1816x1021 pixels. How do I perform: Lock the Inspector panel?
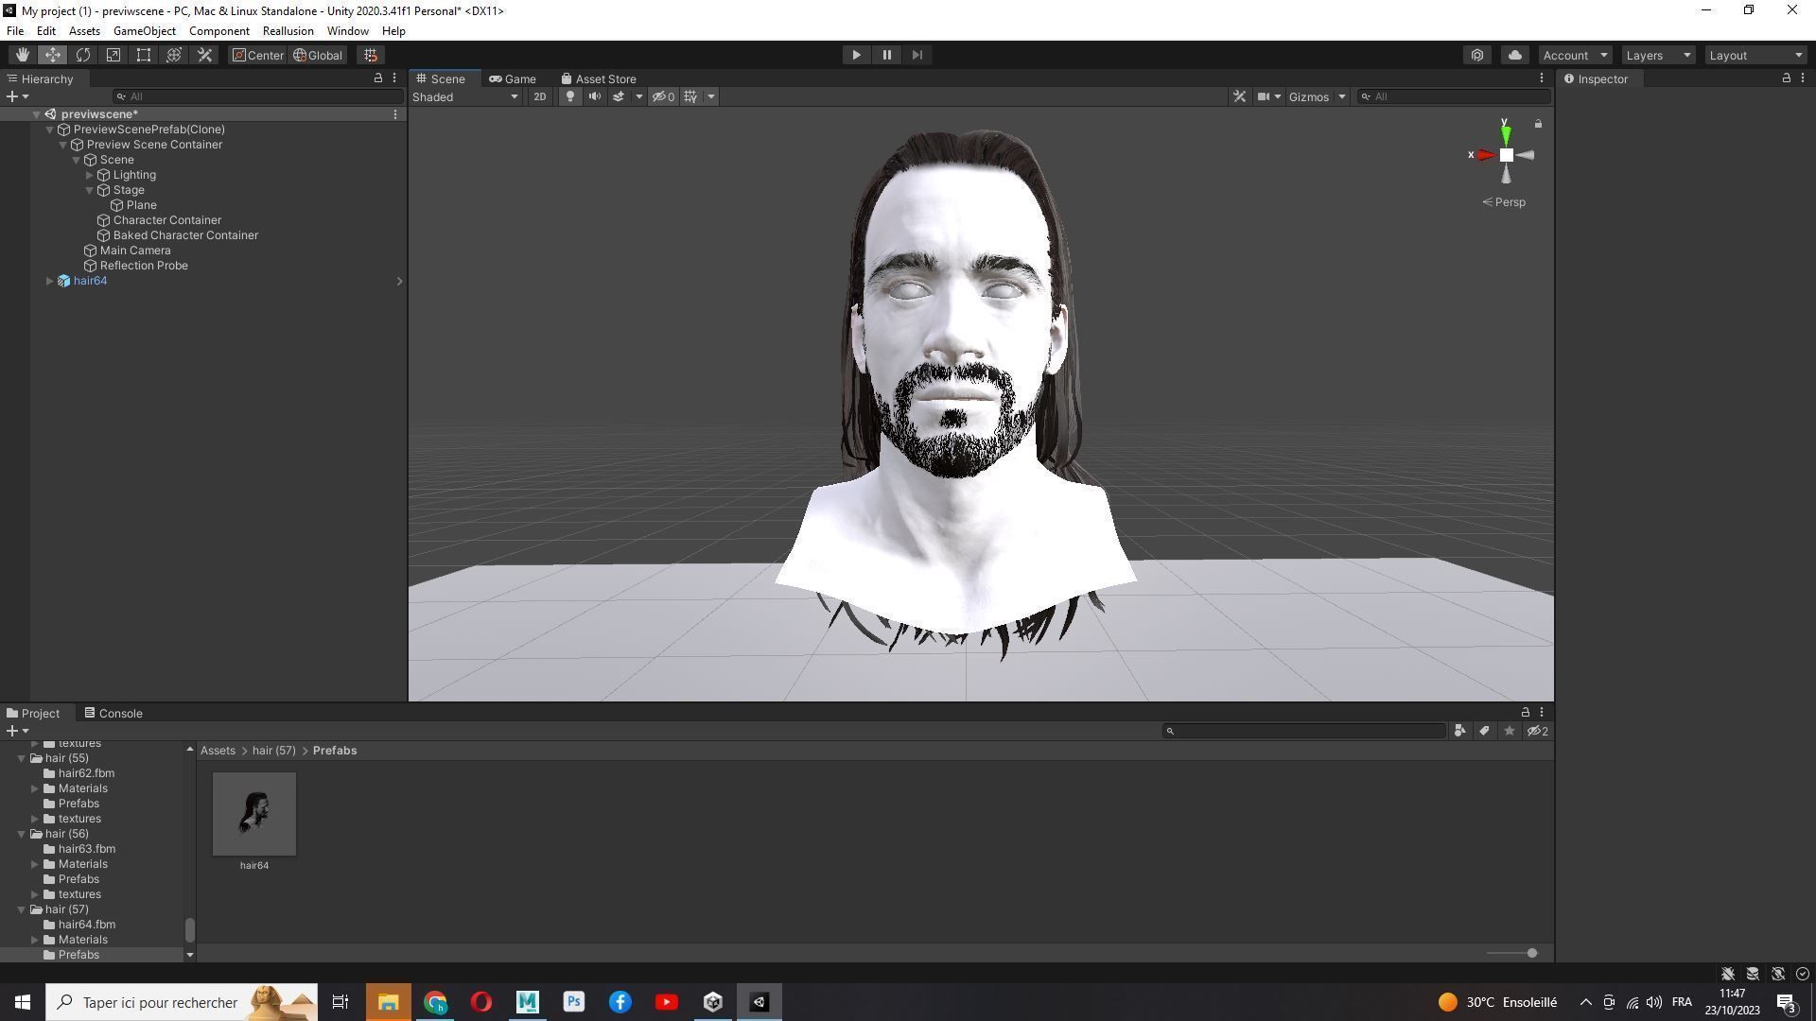[x=1786, y=78]
